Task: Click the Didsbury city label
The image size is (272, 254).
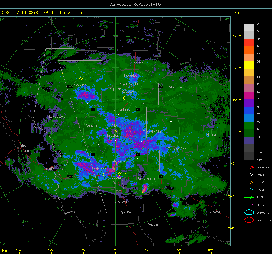Action: coord(114,135)
